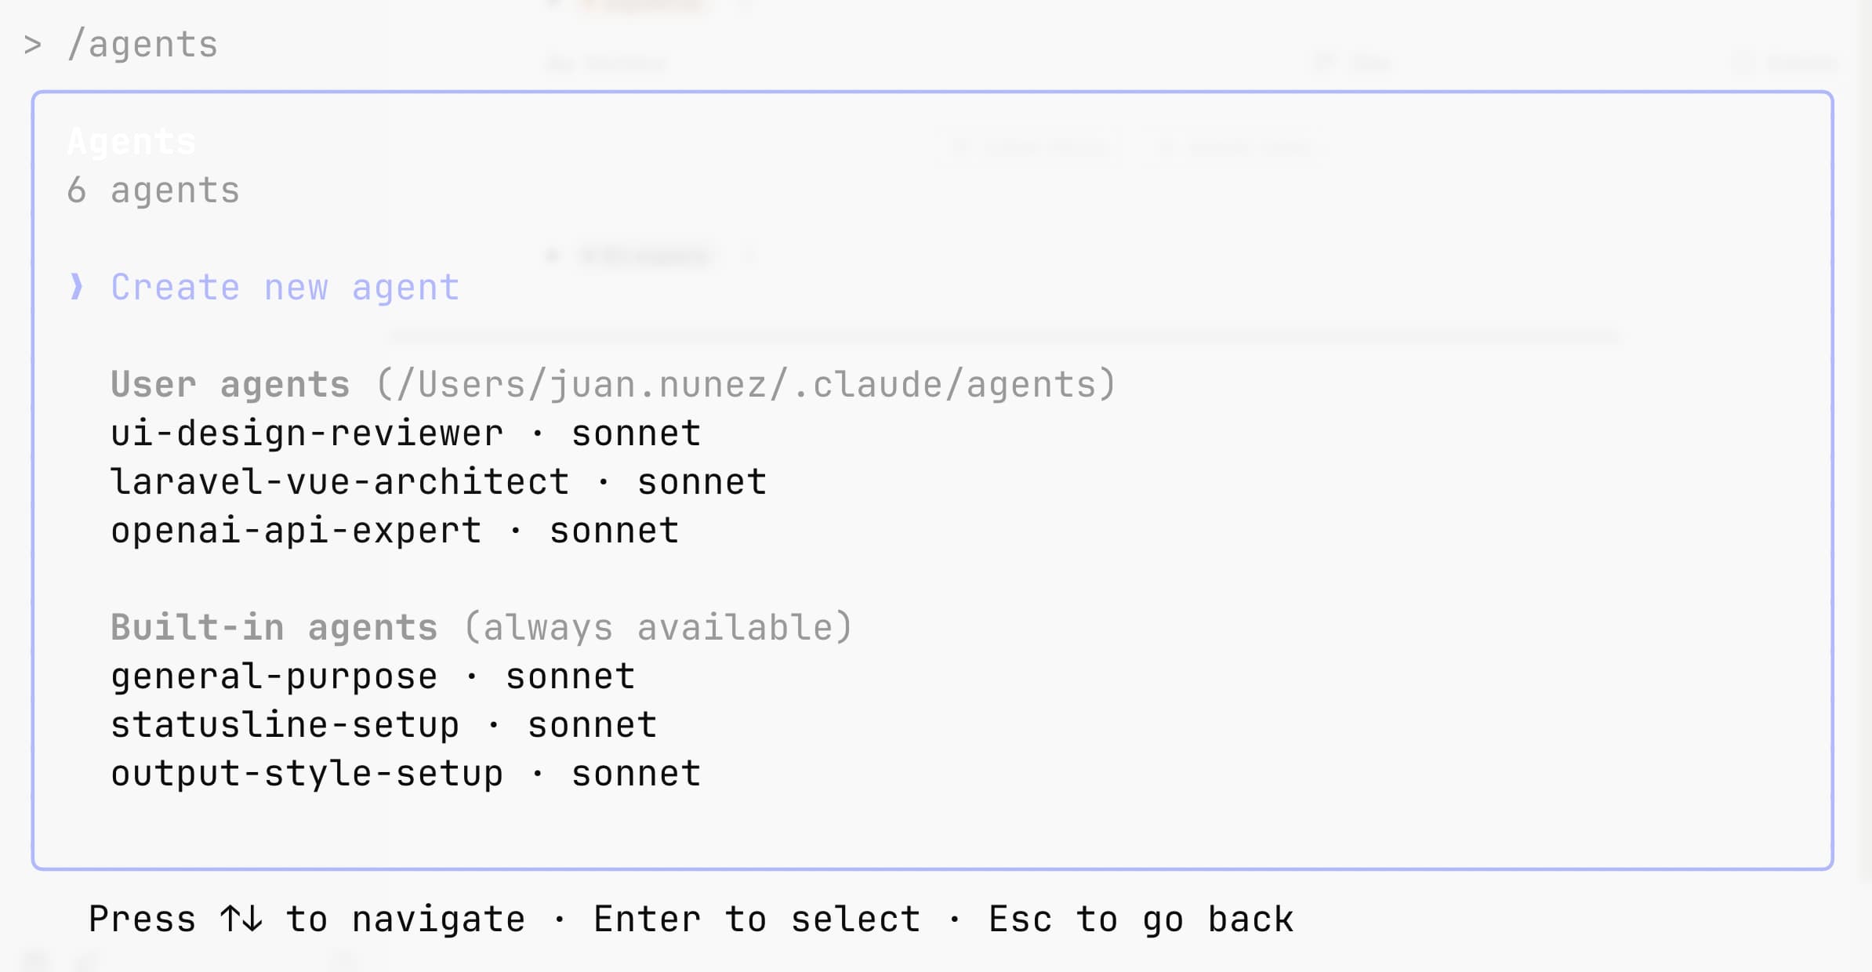Click the Esc to go back hint

[x=1141, y=919]
